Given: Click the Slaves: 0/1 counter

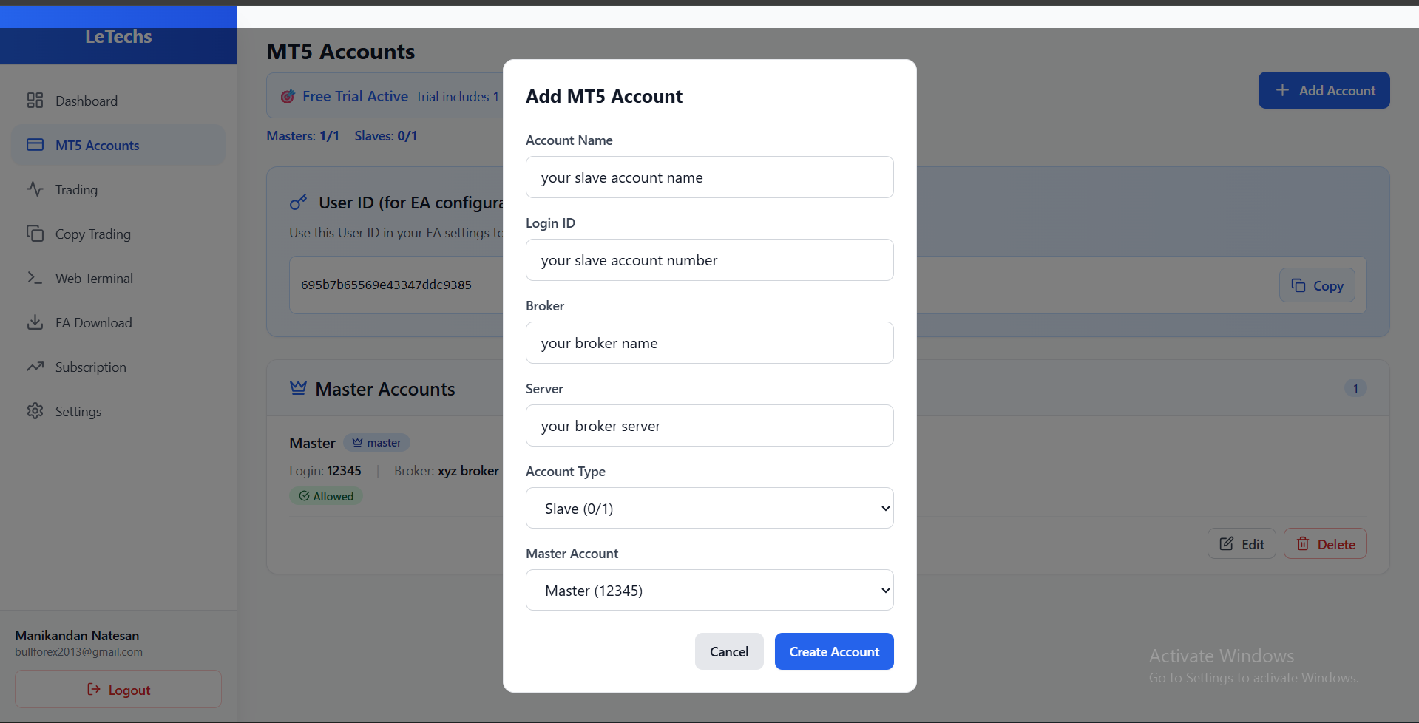Looking at the screenshot, I should 386,136.
